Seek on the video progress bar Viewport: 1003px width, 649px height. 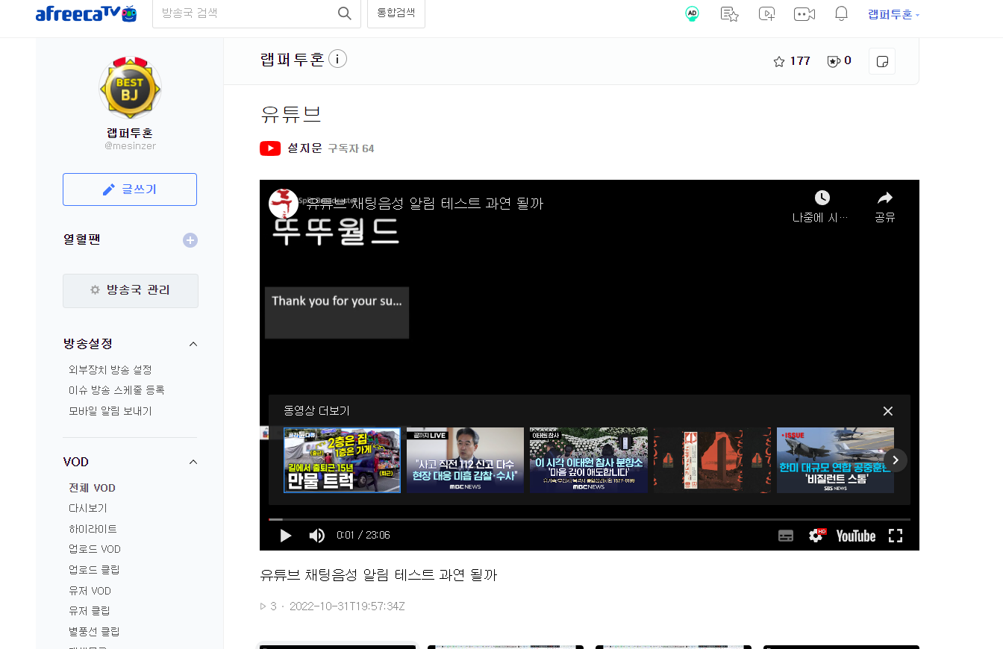(590, 519)
